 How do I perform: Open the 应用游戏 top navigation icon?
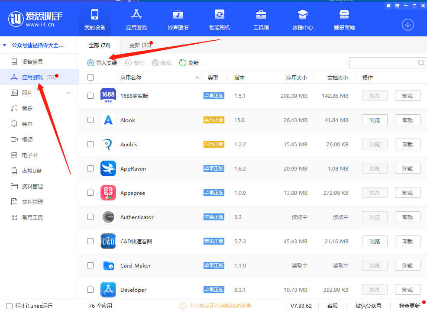point(136,19)
